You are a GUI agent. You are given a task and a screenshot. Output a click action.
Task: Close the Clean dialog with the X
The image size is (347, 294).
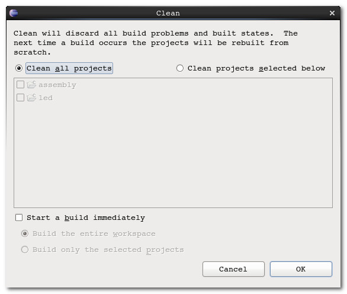point(332,13)
